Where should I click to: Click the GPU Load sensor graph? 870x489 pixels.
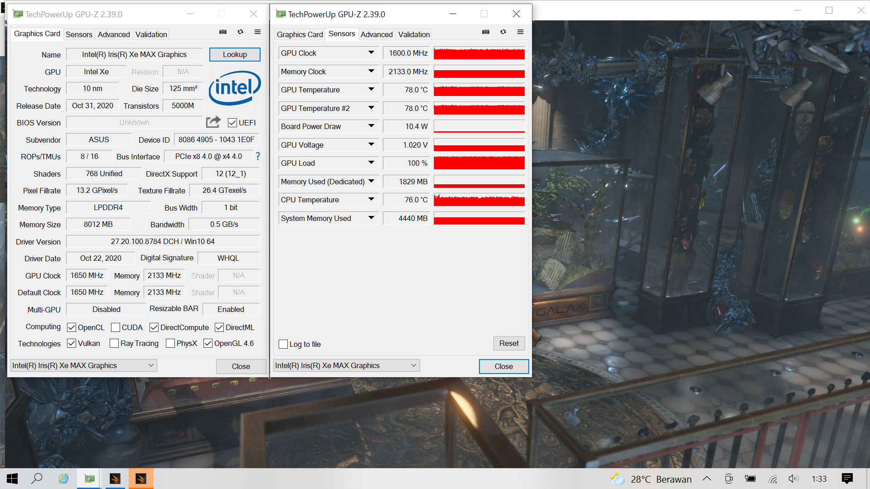click(479, 163)
